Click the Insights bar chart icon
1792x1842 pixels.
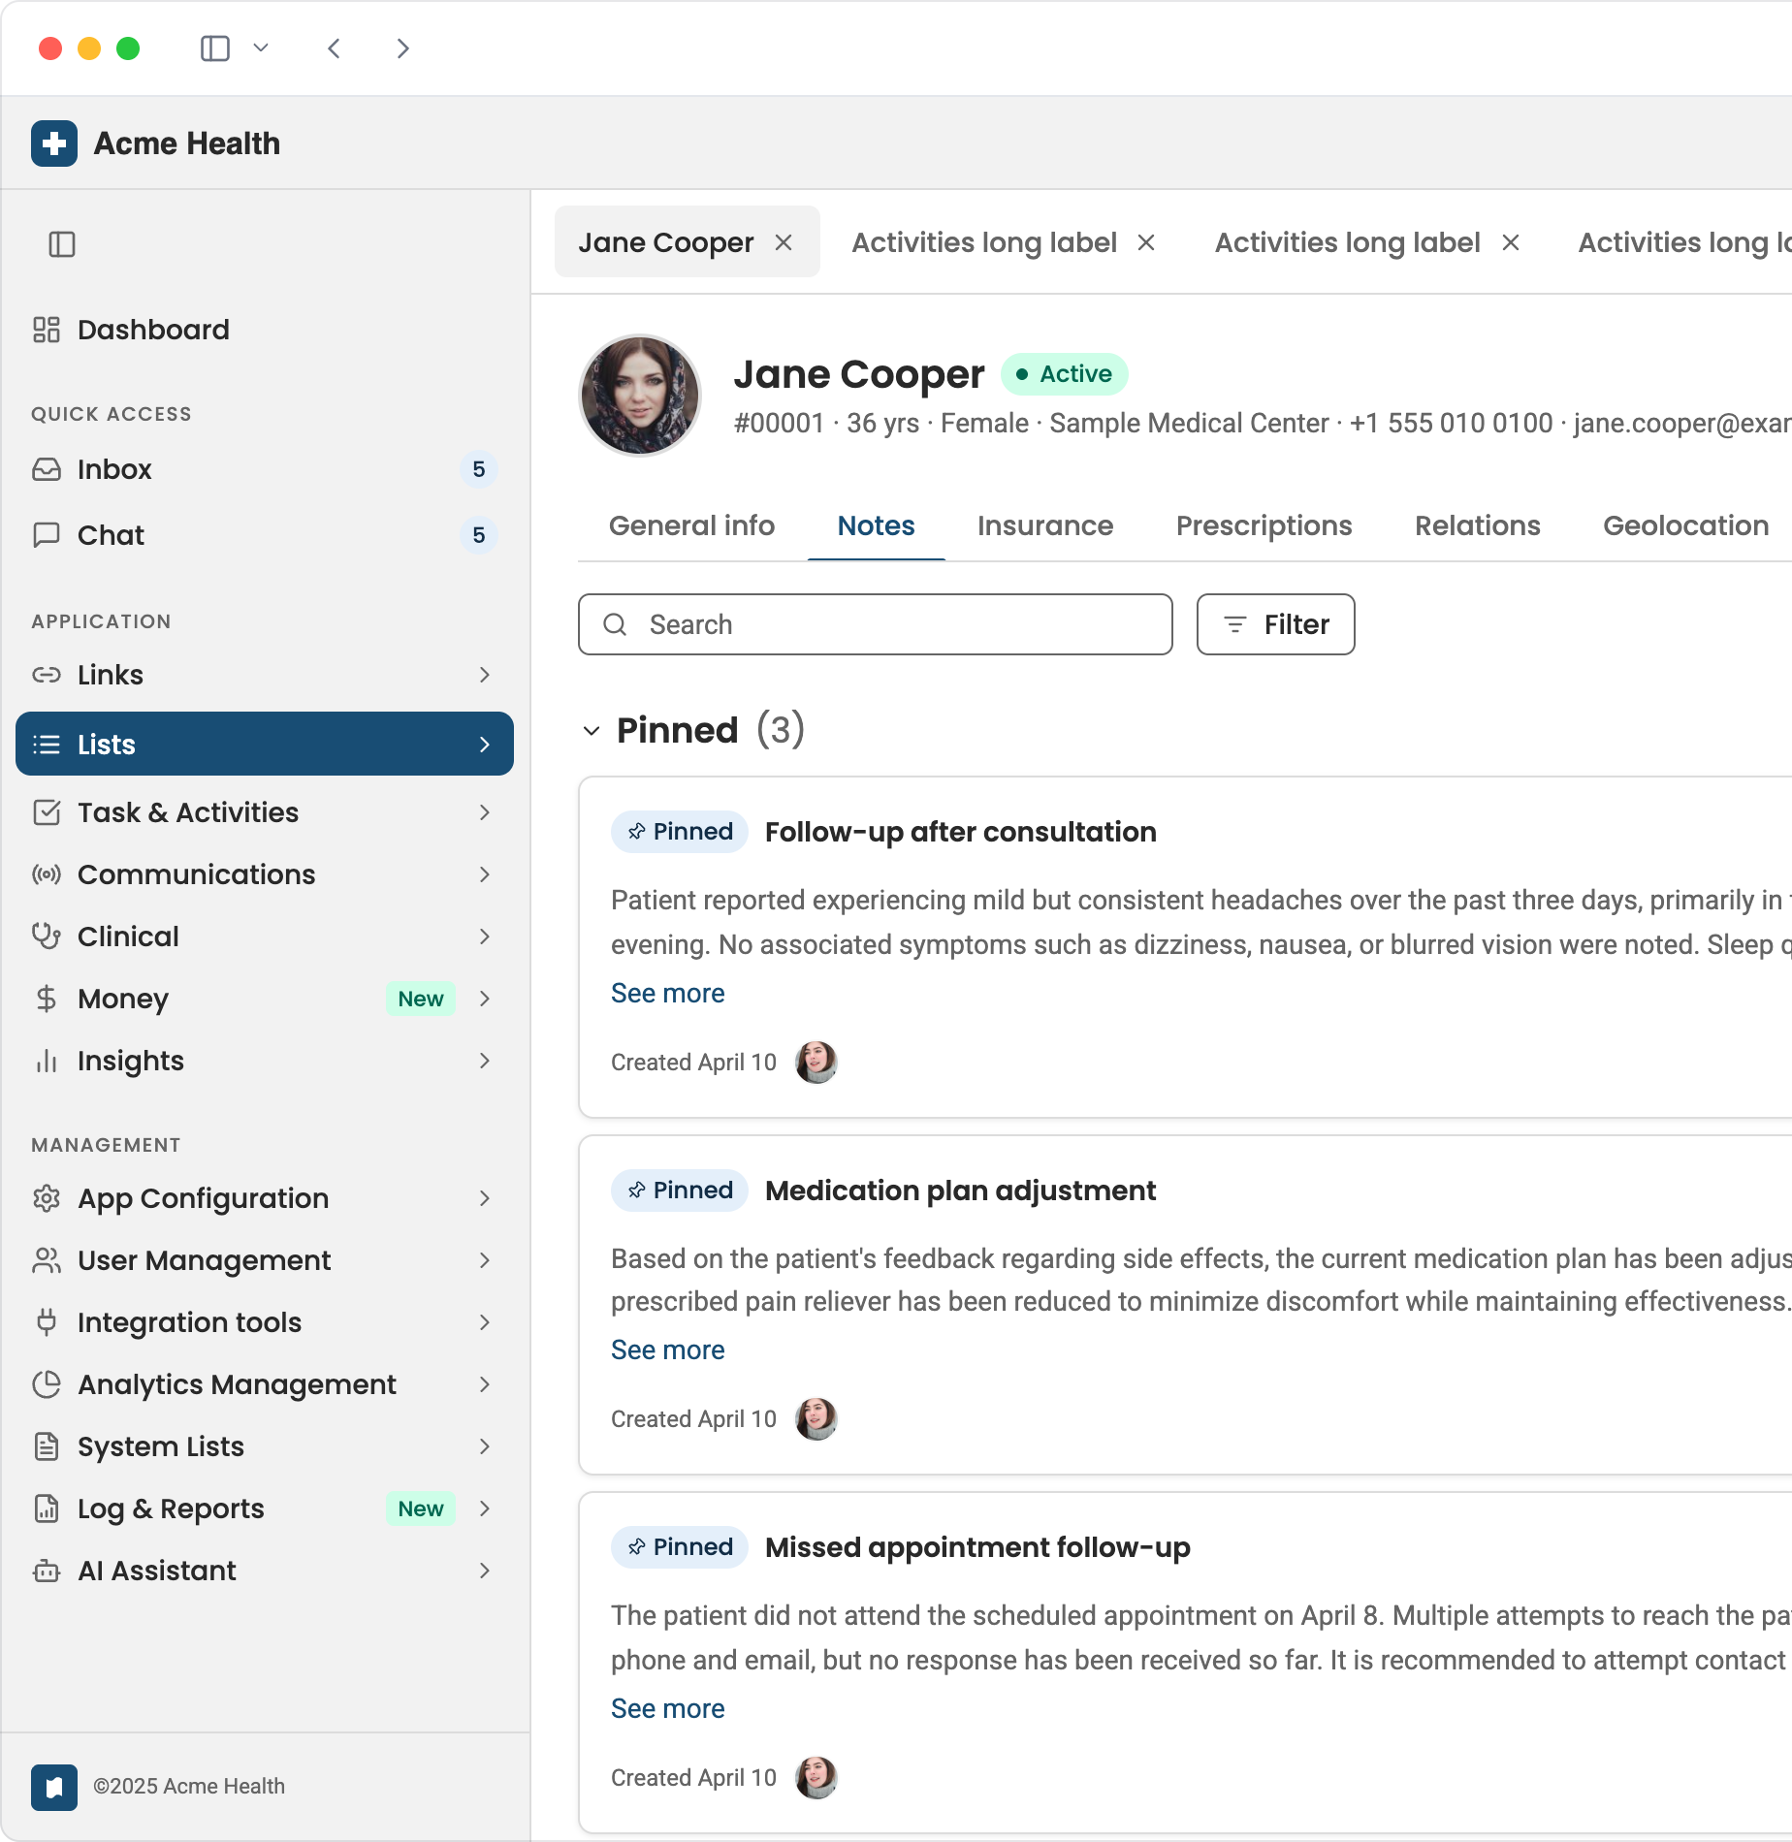point(47,1061)
